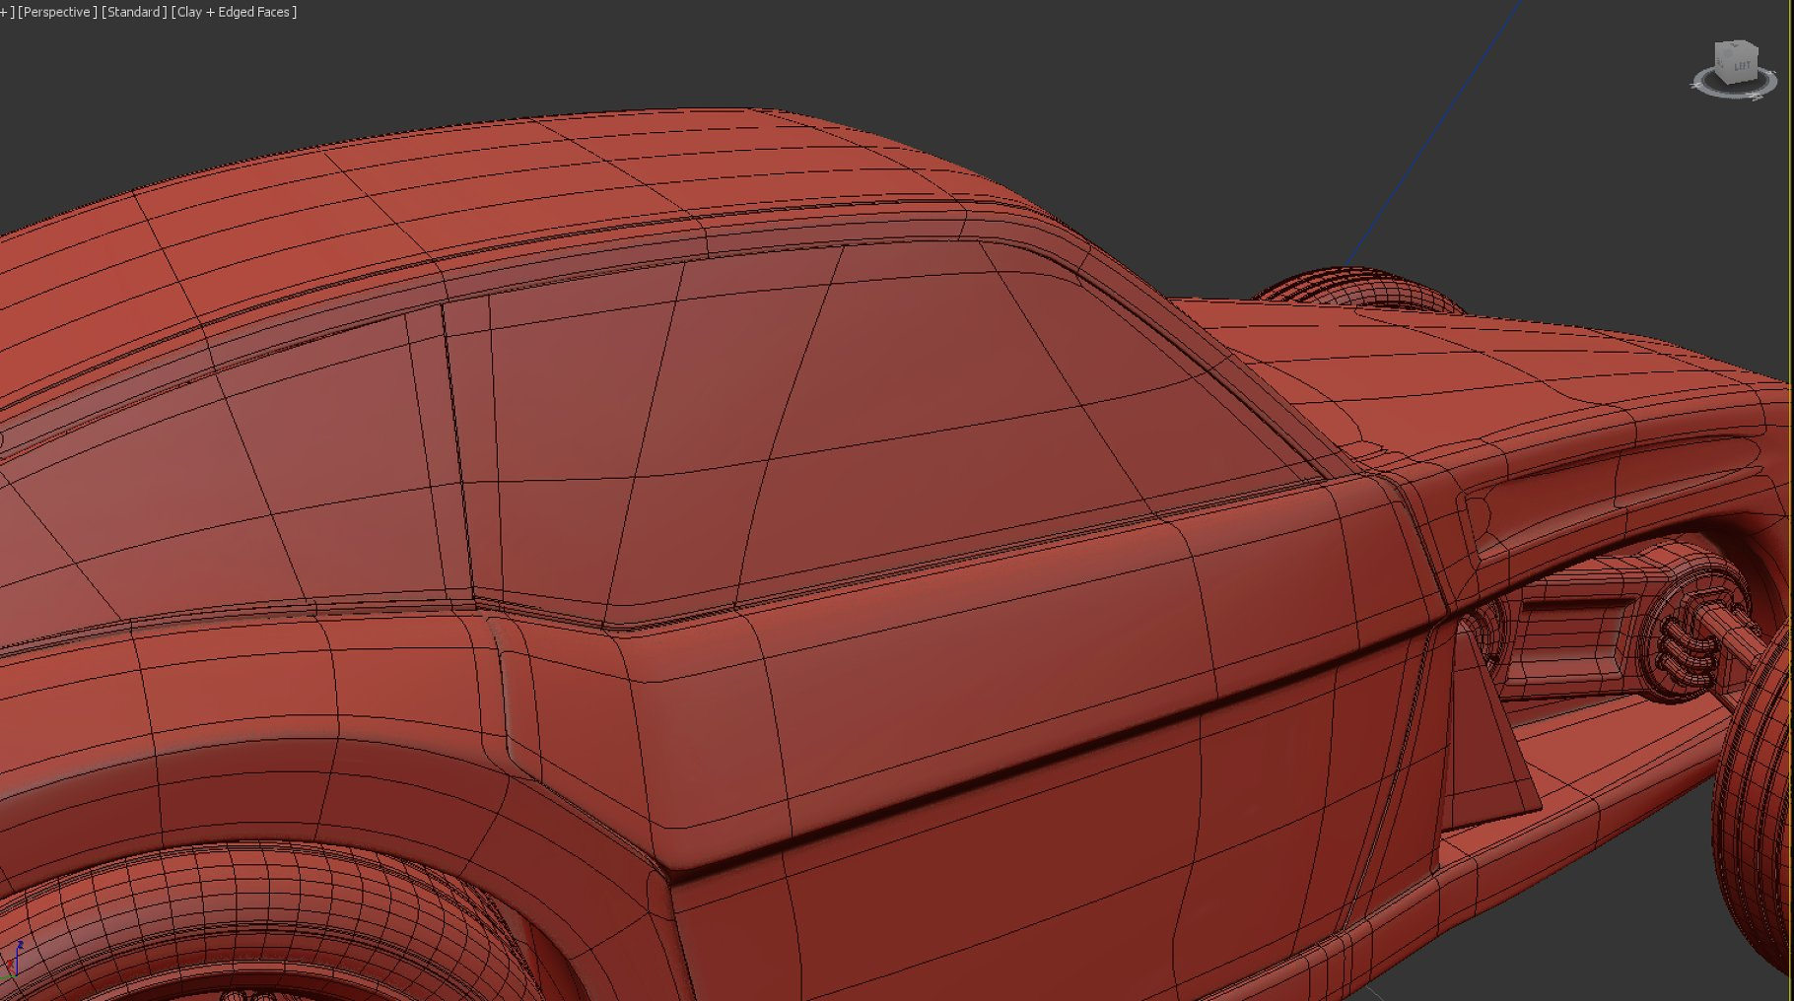The height and width of the screenshot is (1001, 1794).
Task: Click the LEFT face of the ViewCube
Action: coord(1742,63)
